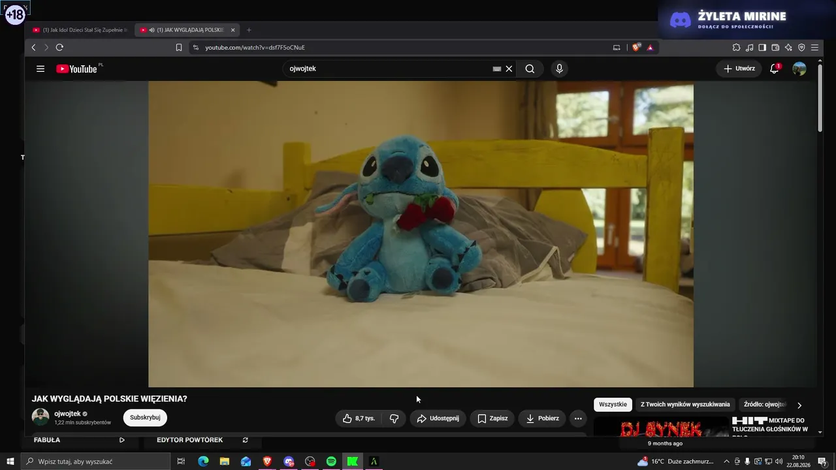Screen dimensions: 836x470
Task: Bookmark this page in the browser toolbar
Action: (179, 47)
